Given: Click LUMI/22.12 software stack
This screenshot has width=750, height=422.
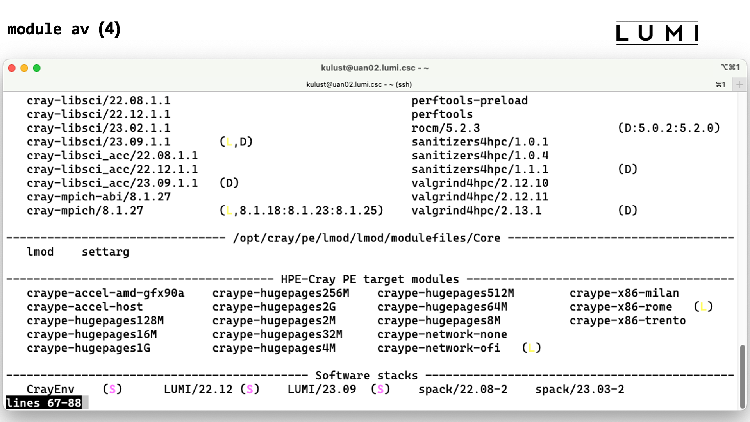Looking at the screenshot, I should [x=198, y=390].
